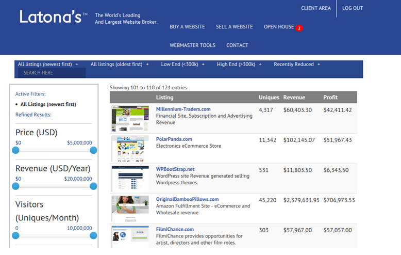
Task: Click revenue value $102,145.07
Action: point(299,140)
